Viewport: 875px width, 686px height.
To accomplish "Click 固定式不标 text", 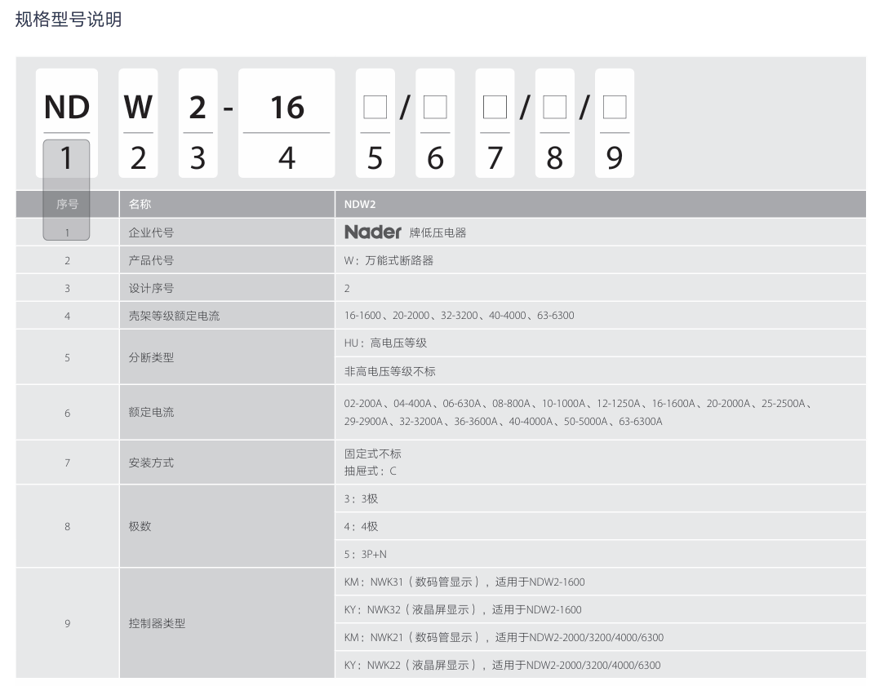I will click(373, 454).
